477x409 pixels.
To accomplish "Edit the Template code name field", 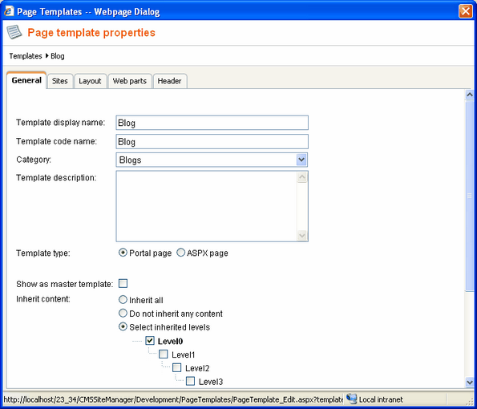I will tap(212, 141).
